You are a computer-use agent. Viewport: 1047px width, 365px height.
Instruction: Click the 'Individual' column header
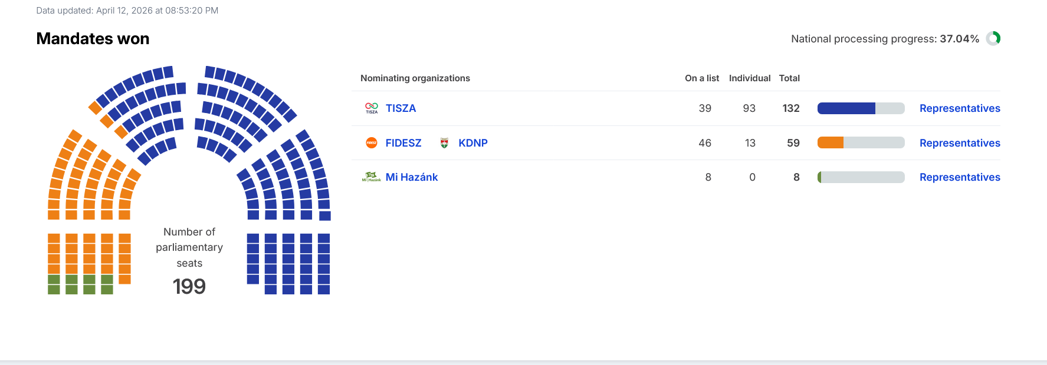(x=750, y=78)
